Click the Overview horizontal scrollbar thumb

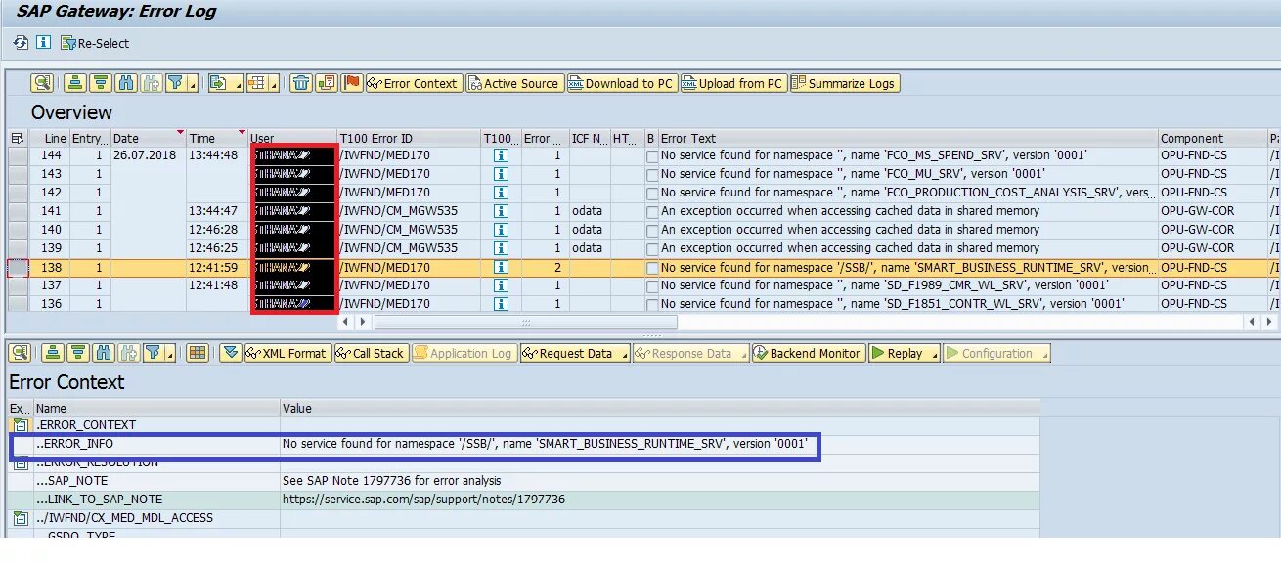pyautogui.click(x=525, y=322)
